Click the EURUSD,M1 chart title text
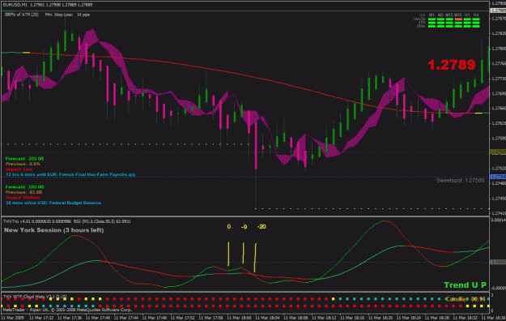 point(48,5)
